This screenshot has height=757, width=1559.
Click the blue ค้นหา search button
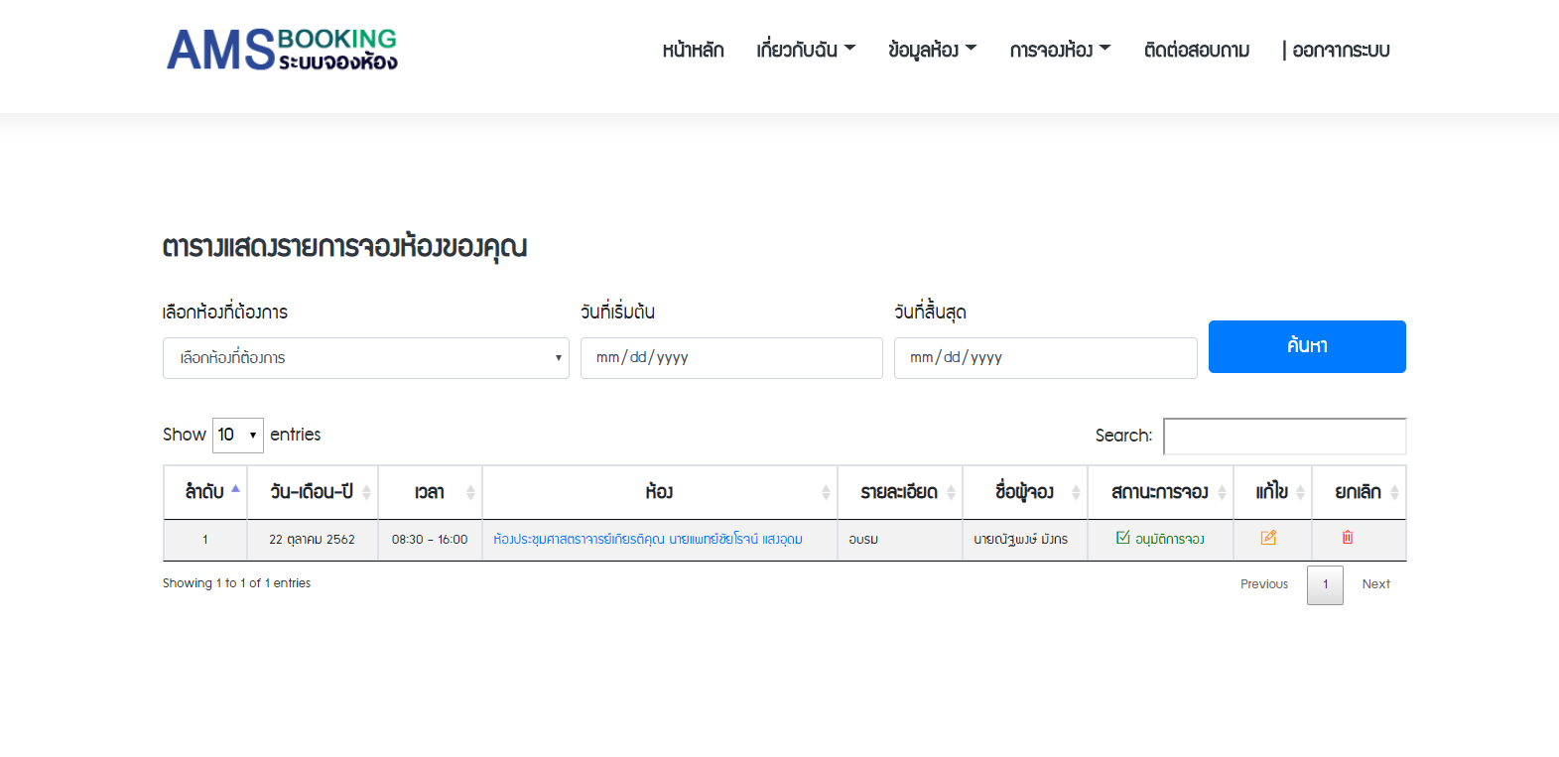pos(1307,346)
